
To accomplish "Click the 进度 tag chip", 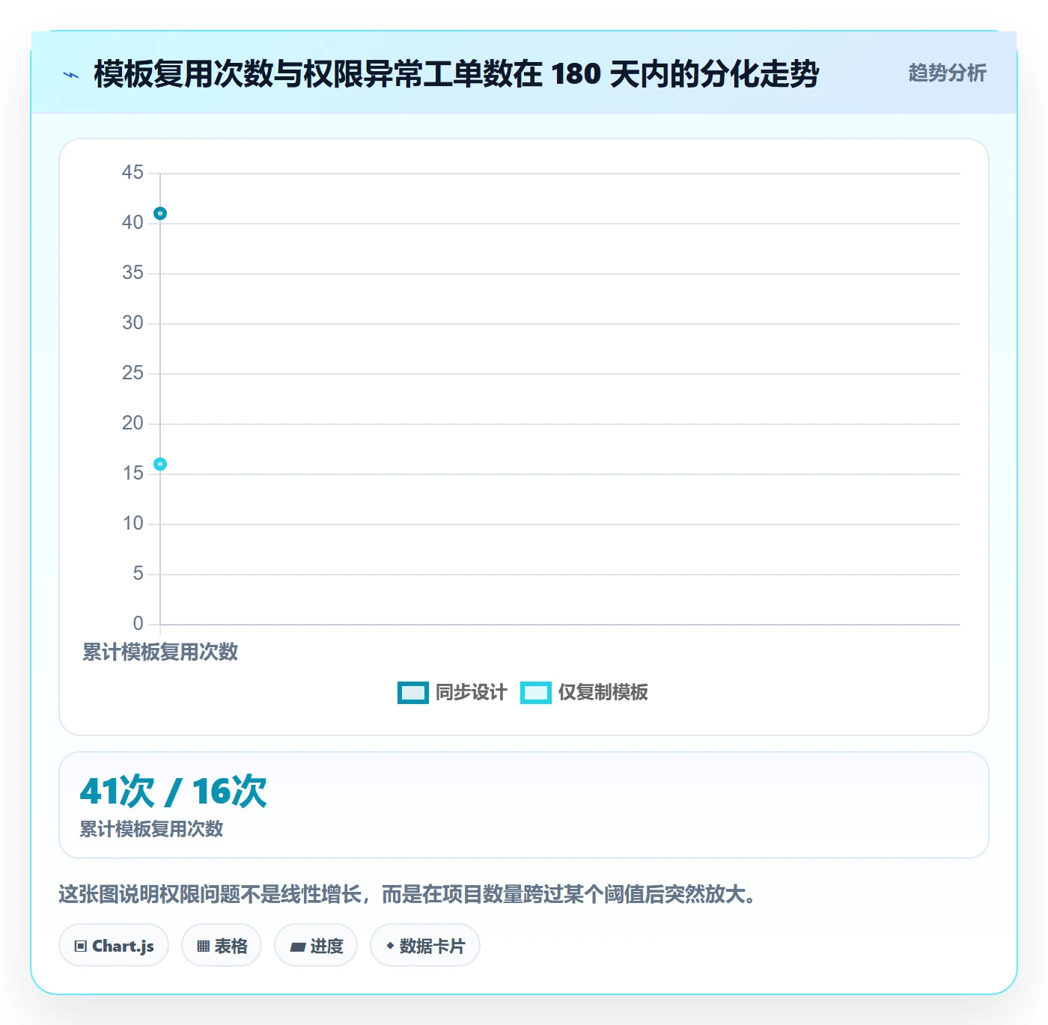I will (x=316, y=946).
